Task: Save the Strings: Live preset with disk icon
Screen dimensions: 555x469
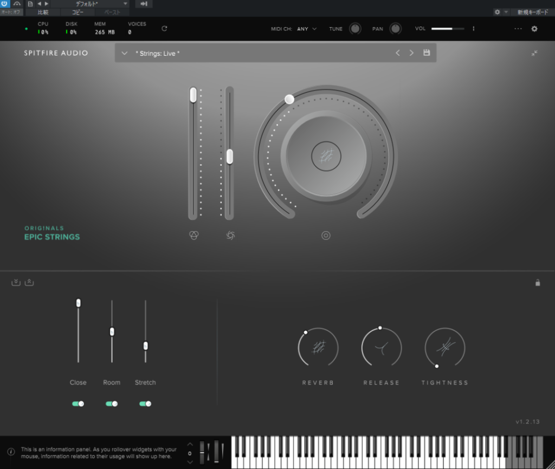Action: (427, 53)
